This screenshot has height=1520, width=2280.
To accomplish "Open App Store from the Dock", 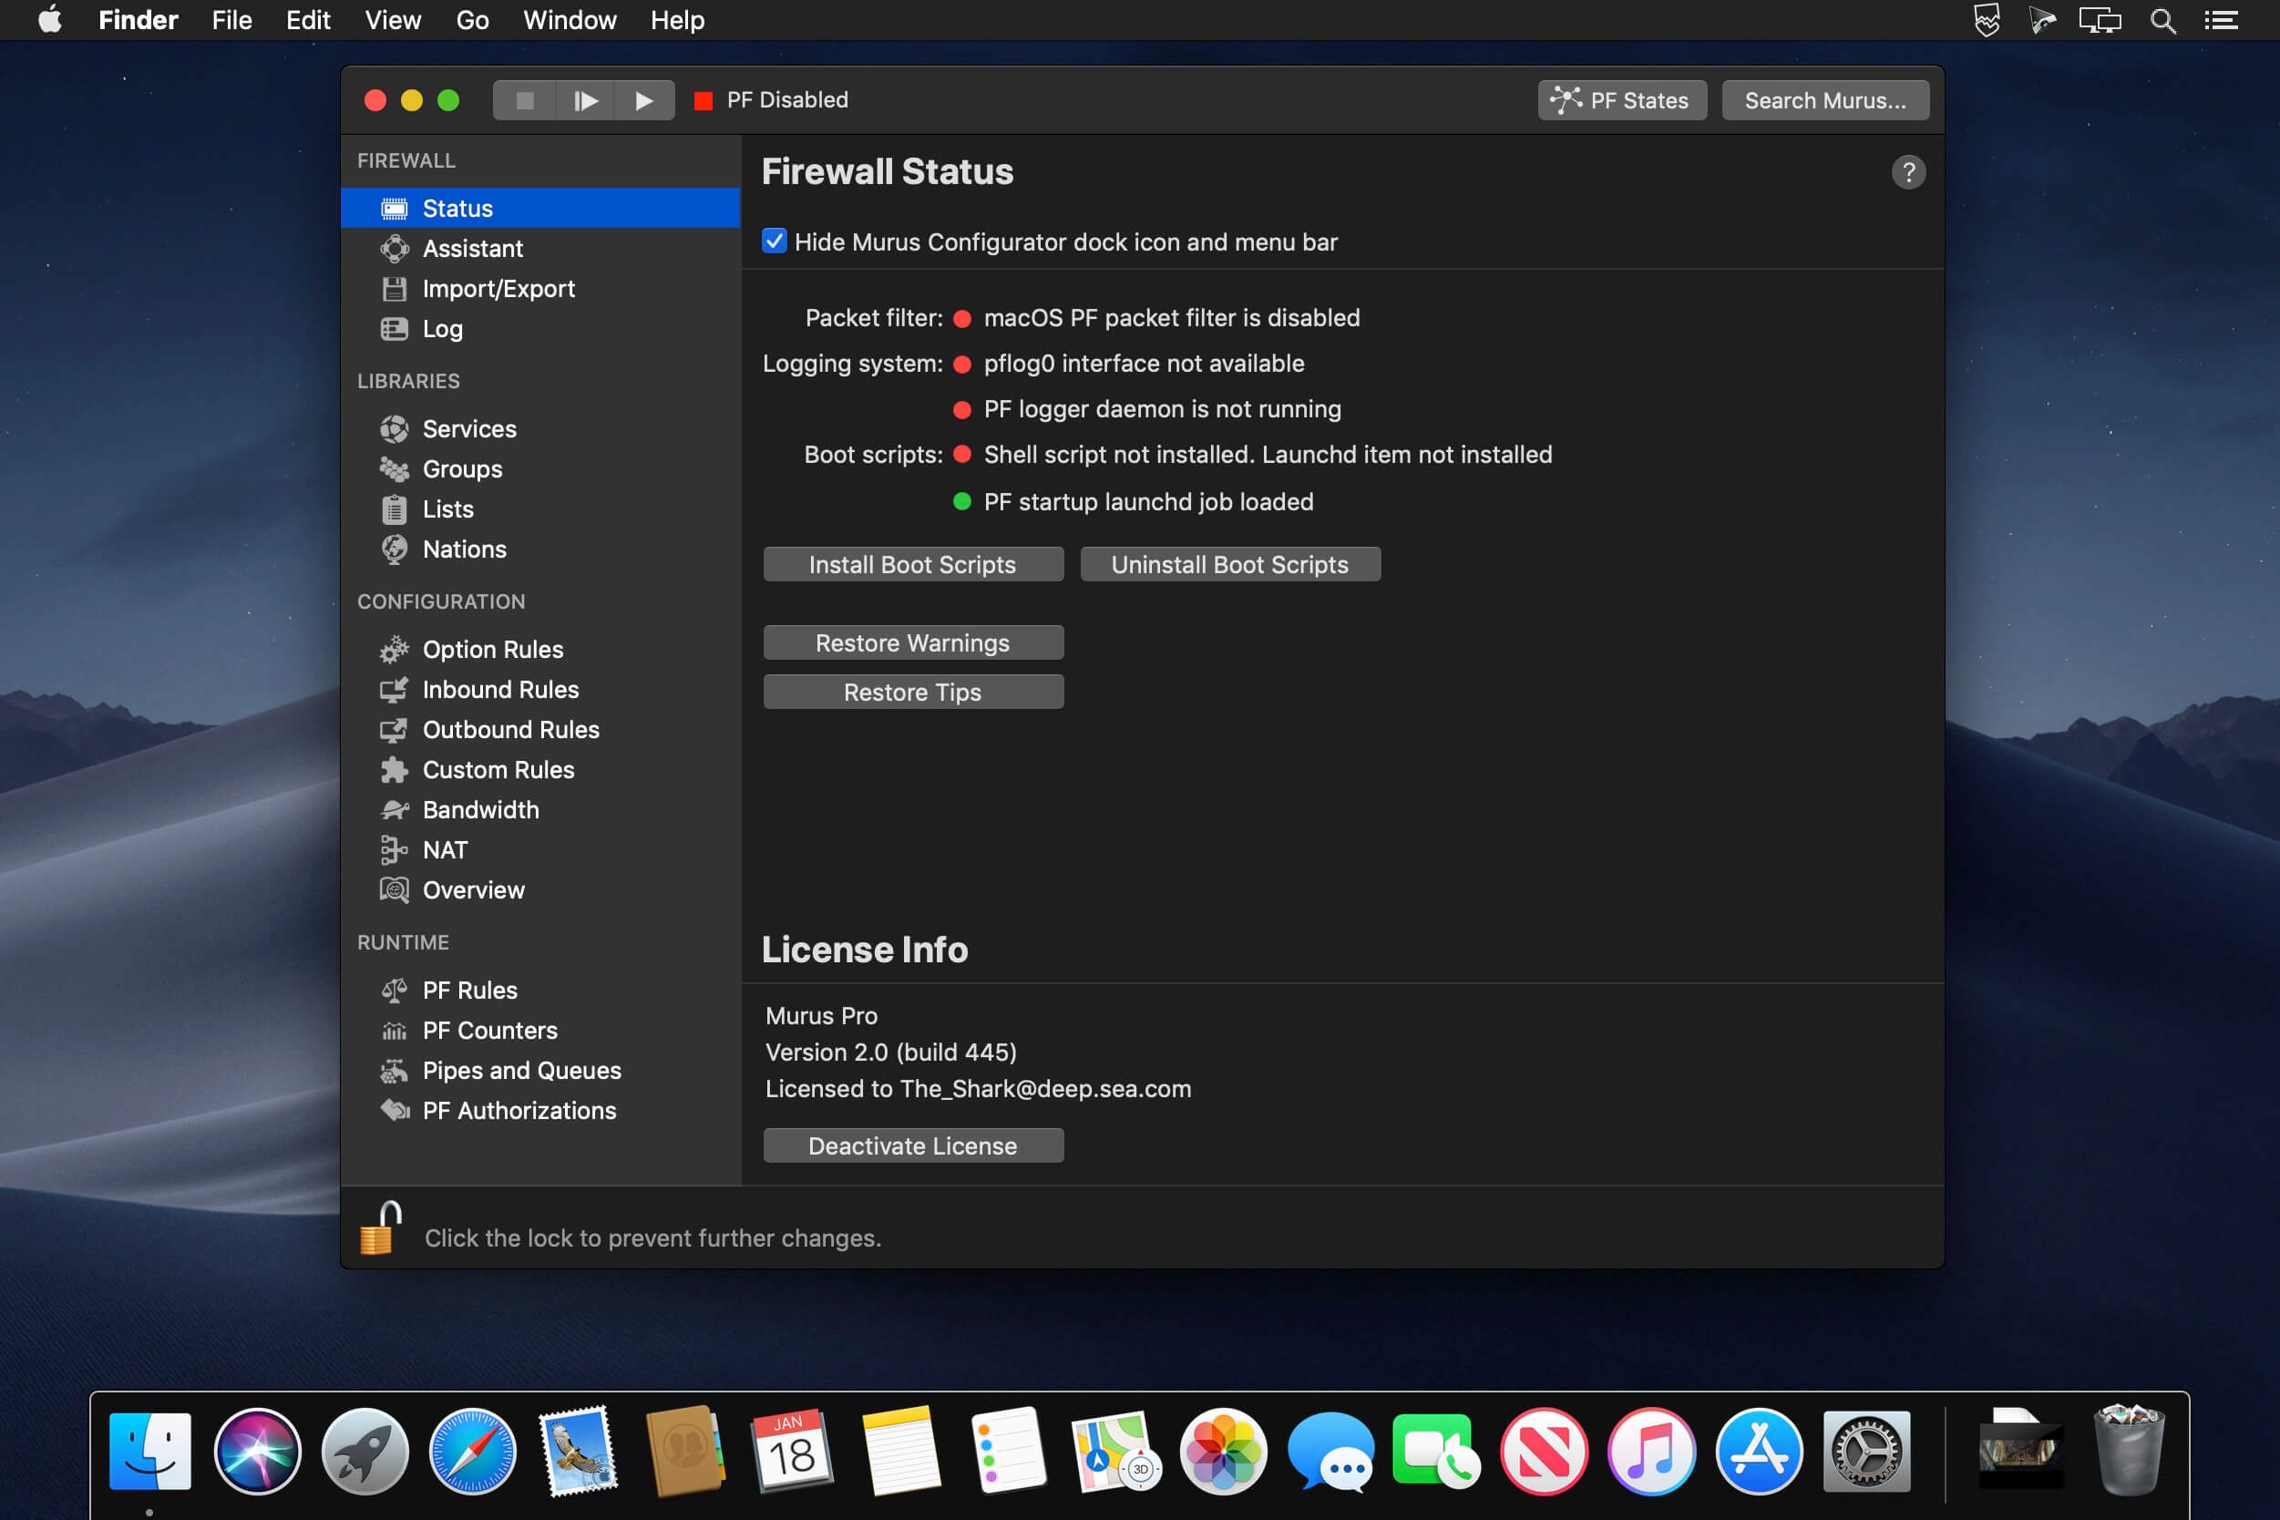I will pos(1759,1451).
